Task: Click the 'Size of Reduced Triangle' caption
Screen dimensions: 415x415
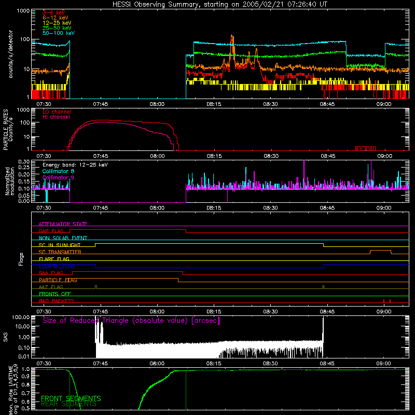Action: [x=131, y=321]
